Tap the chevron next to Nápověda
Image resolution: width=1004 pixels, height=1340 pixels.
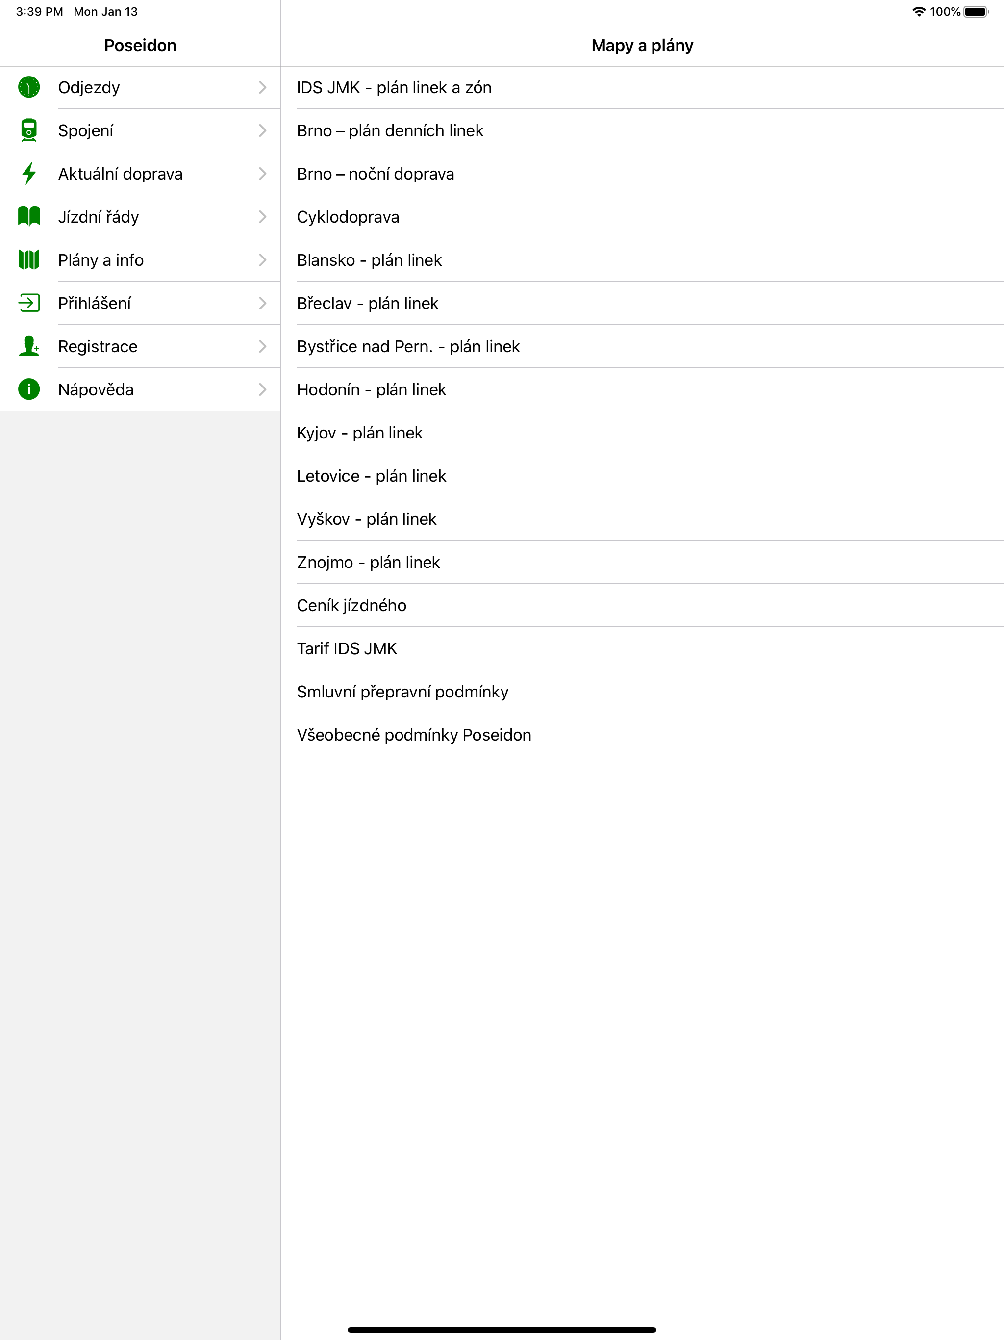point(262,389)
